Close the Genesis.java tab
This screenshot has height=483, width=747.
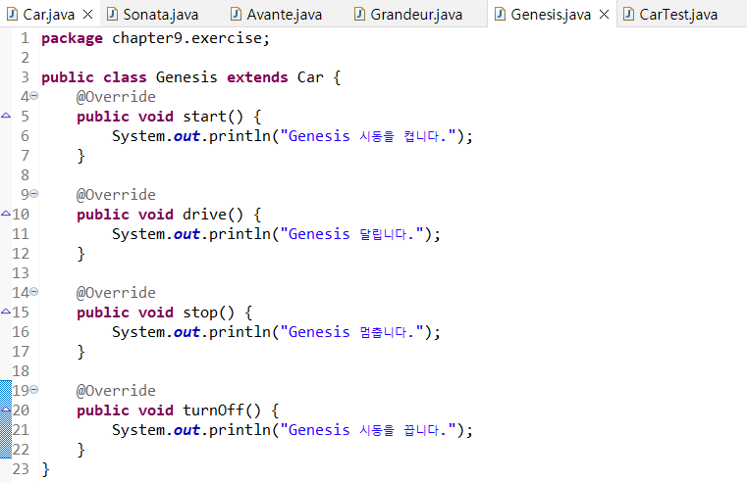[x=603, y=15]
